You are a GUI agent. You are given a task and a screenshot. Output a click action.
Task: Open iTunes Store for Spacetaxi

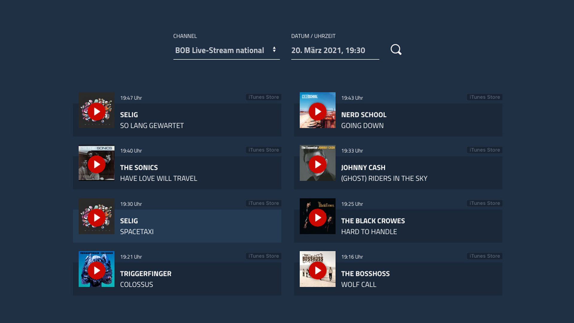coord(263,203)
